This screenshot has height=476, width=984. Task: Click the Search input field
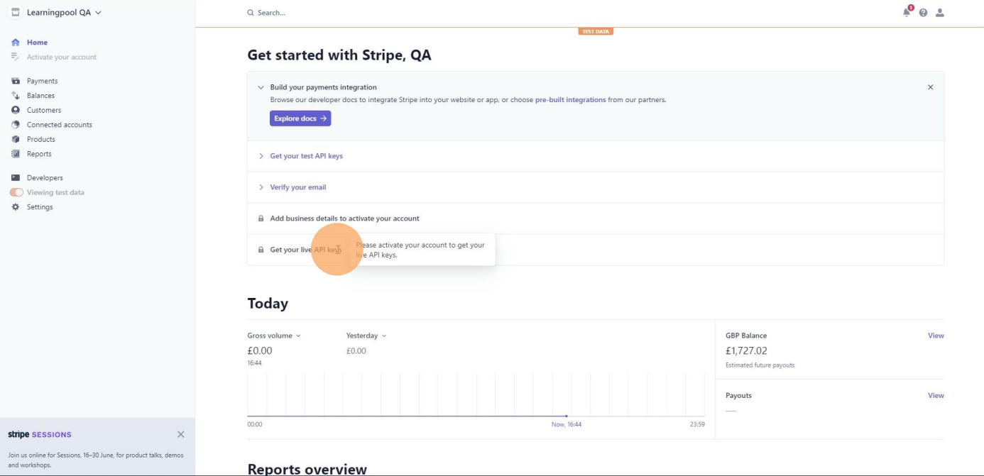pos(355,13)
